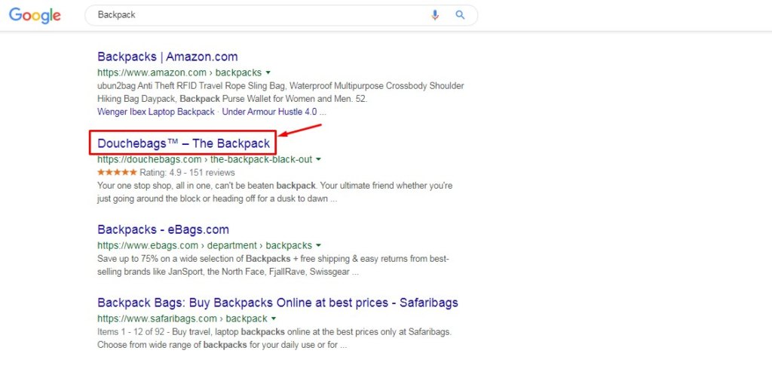Image resolution: width=772 pixels, height=369 pixels.
Task: Click the 'ubun2bag Anti Theft RFID' snippet text
Action: point(280,92)
